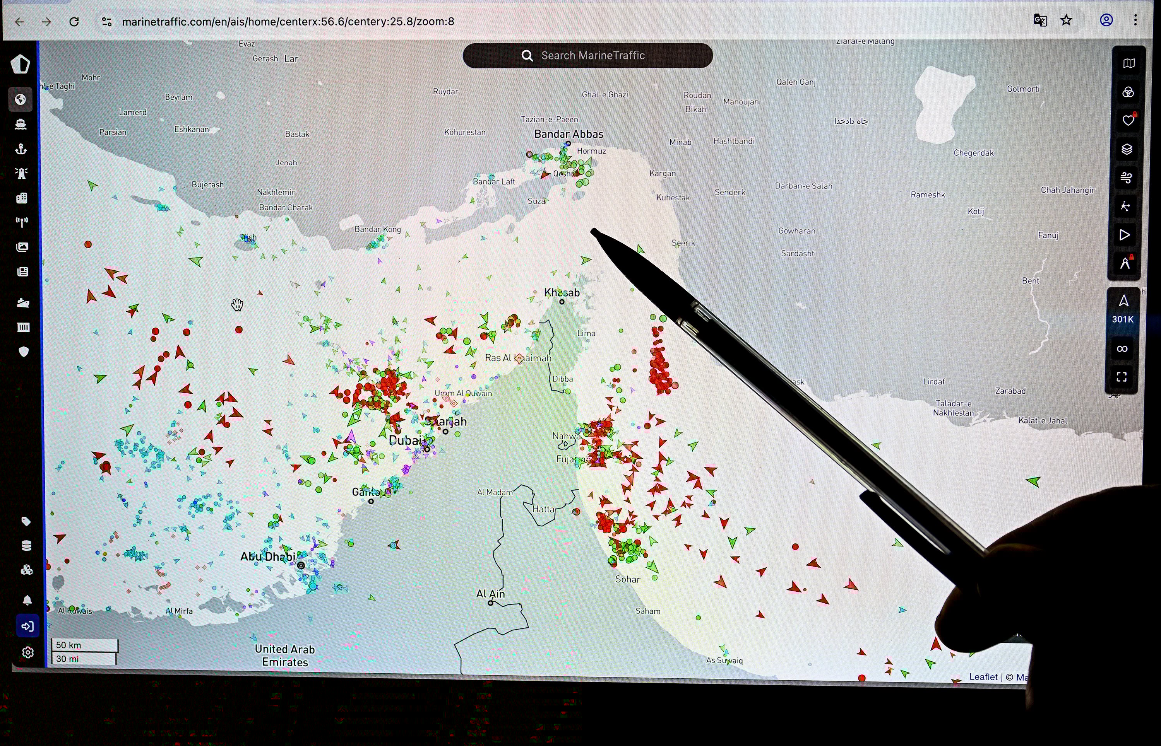This screenshot has width=1161, height=746.
Task: Open the map style icon at top right
Action: tap(1128, 63)
